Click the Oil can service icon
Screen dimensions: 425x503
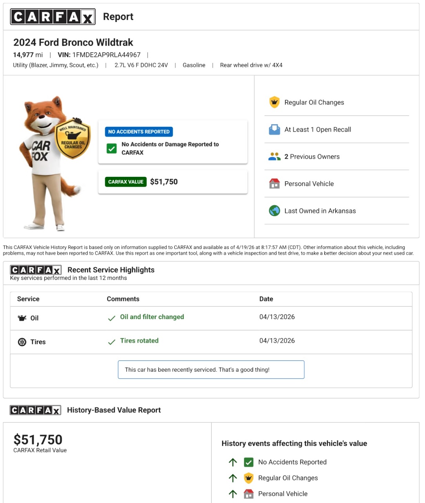point(22,318)
